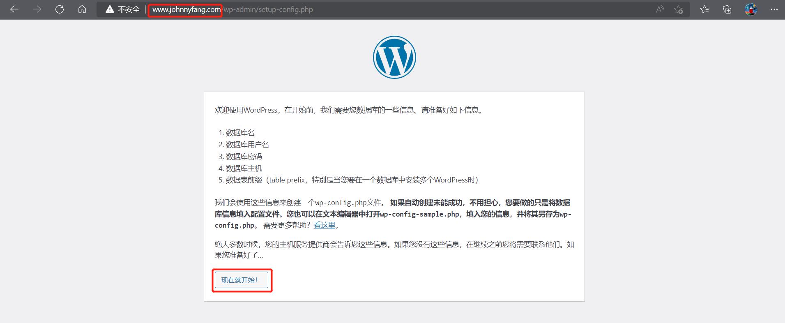Click the 绝大多数时候 paragraph text

394,249
